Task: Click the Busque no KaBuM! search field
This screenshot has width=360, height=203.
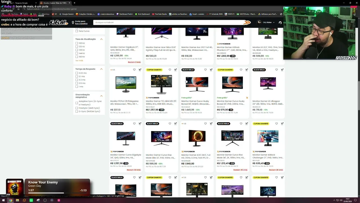Action: click(168, 23)
